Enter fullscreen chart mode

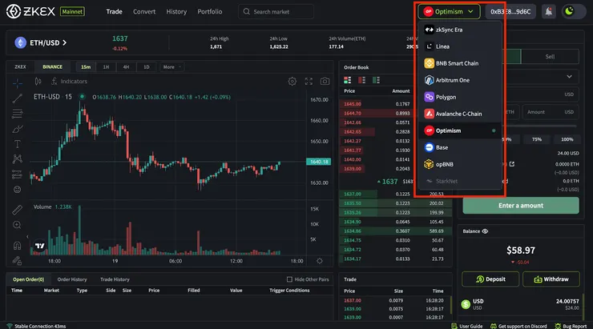tap(309, 81)
